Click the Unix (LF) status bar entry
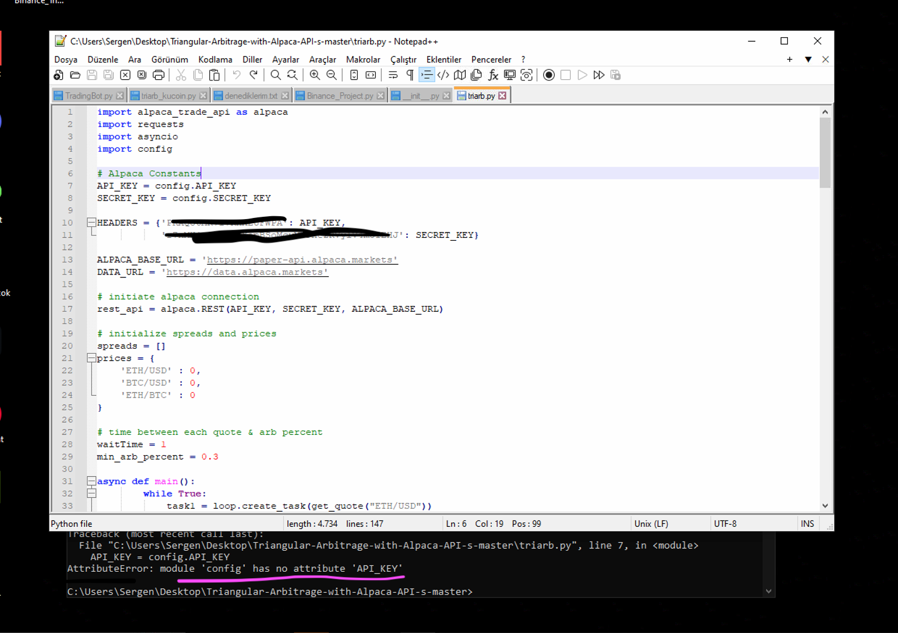The image size is (898, 633). pyautogui.click(x=651, y=523)
